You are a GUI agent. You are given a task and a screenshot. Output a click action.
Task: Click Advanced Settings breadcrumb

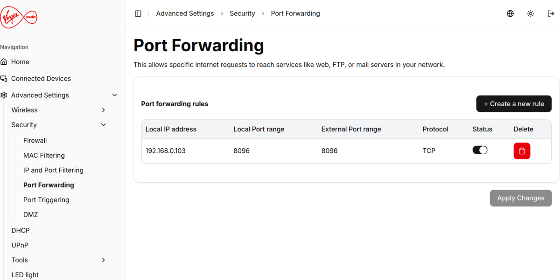tap(185, 14)
